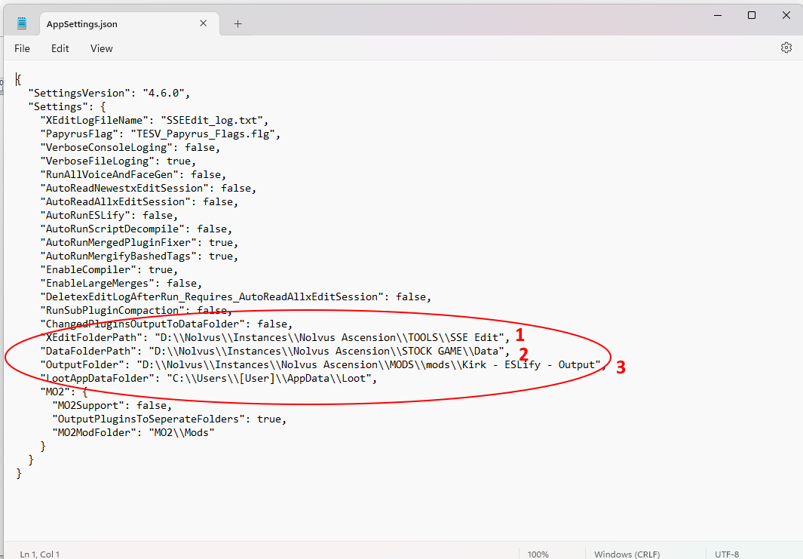
Task: Open the File menu
Action: [23, 48]
